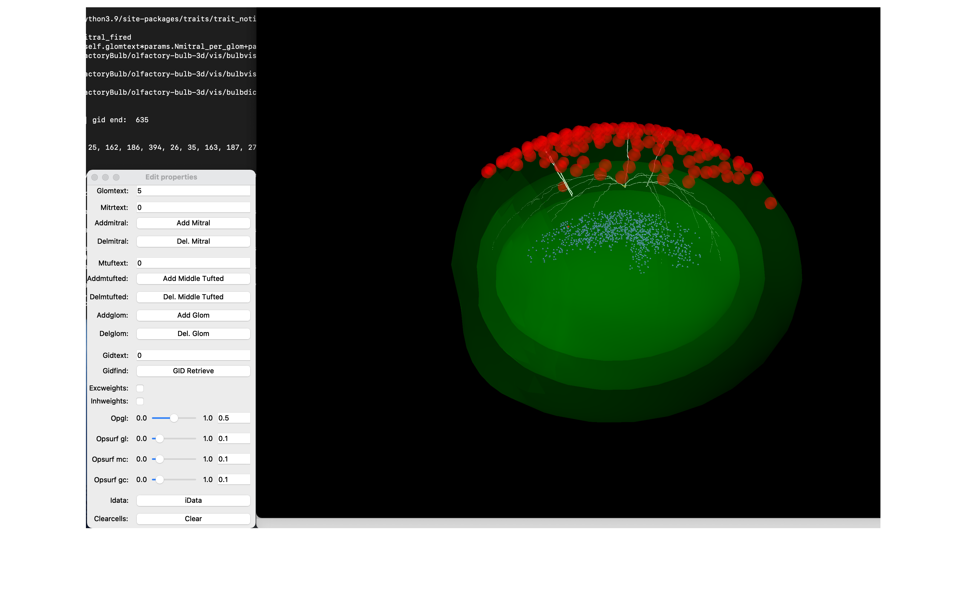
Task: Click the Add Mitral button
Action: pyautogui.click(x=193, y=223)
